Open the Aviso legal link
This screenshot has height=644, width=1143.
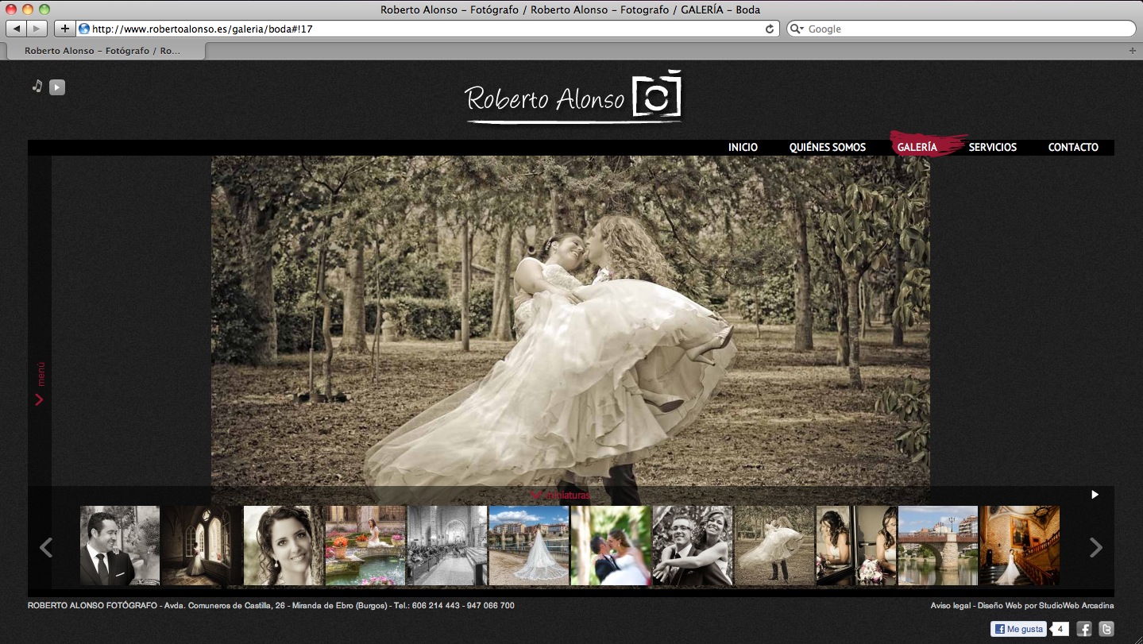950,606
